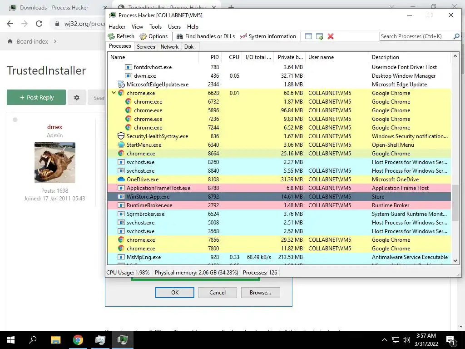Image resolution: width=465 pixels, height=349 pixels.
Task: Open System information graph icon
Action: 243,36
